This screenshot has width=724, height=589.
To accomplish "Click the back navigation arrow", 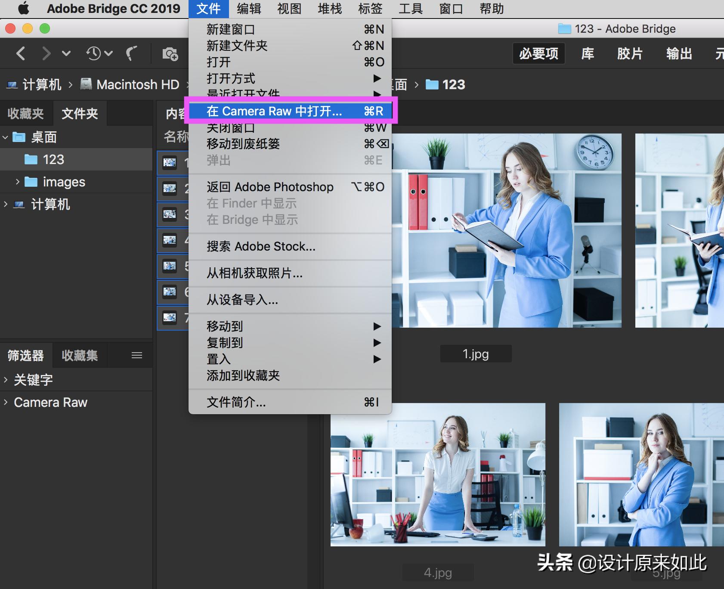I will coord(20,53).
